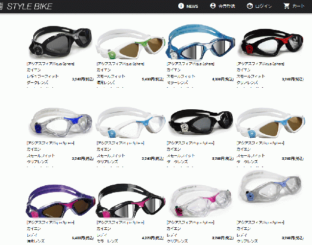Select the clear goggles with pink accent
Viewport: 312px width, 245px height.
(x=201, y=201)
